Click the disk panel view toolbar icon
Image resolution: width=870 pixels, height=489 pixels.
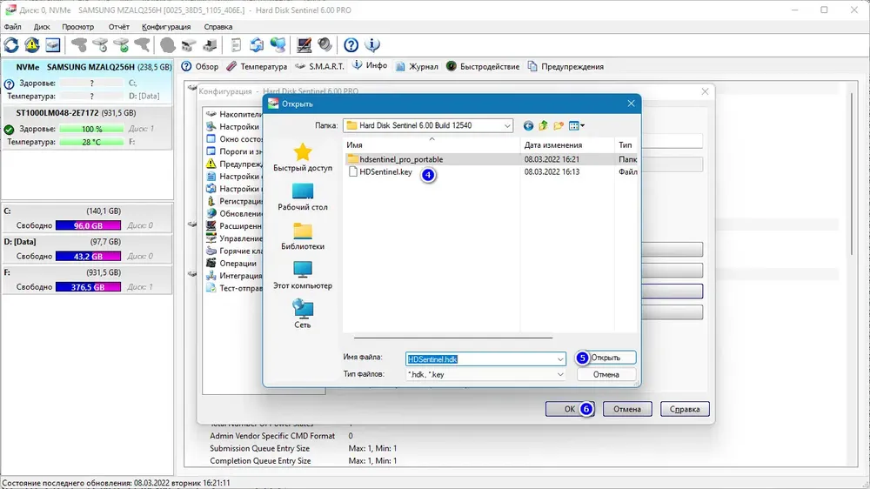click(x=53, y=45)
